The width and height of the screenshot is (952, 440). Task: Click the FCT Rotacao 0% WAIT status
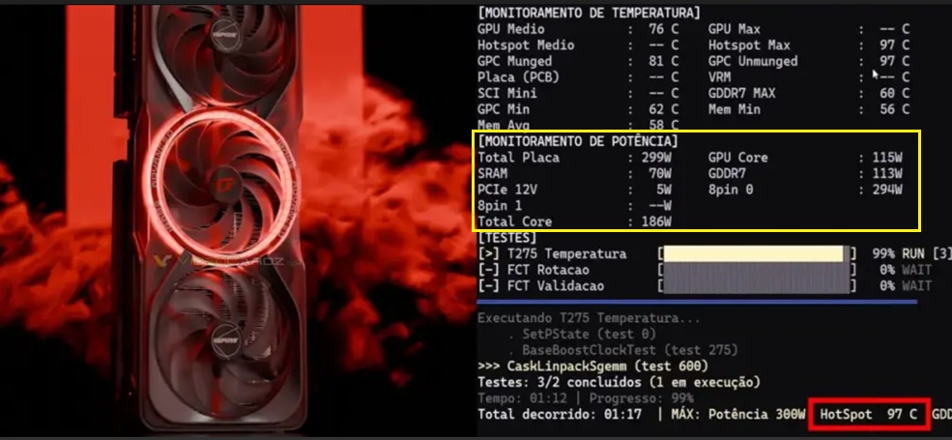point(906,270)
